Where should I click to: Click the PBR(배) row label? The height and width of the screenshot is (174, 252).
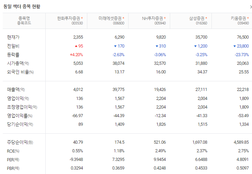[13, 168]
